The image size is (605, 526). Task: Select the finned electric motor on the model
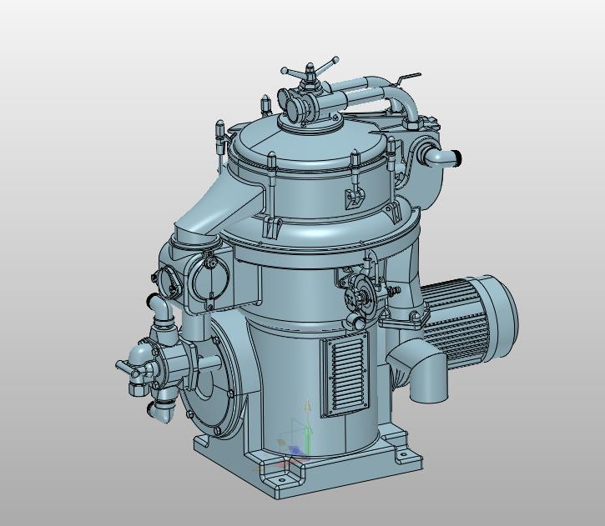tap(469, 322)
